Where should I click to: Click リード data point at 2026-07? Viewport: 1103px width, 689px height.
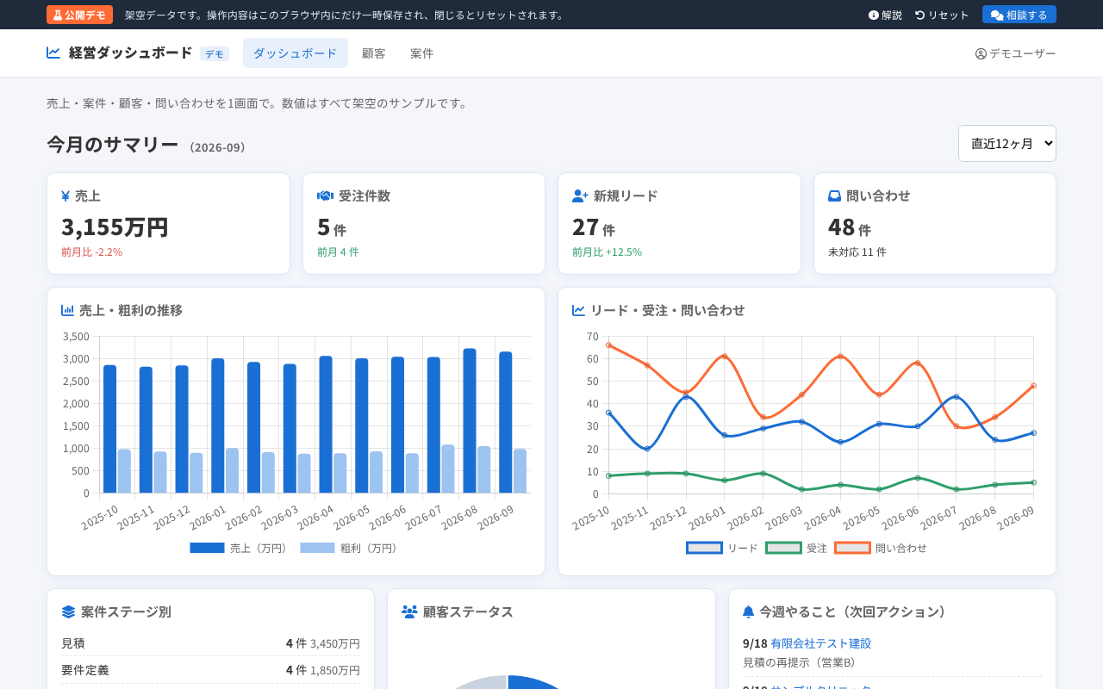tap(957, 396)
